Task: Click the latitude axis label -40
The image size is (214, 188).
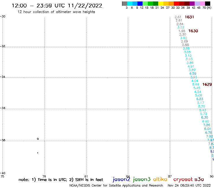Action: (3, 173)
